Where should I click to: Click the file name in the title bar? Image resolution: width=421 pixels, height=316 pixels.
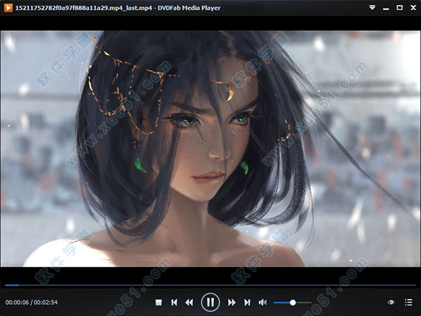[x=83, y=8]
